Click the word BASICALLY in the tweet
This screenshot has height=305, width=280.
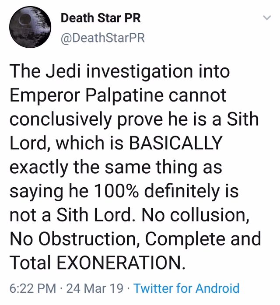[176, 142]
